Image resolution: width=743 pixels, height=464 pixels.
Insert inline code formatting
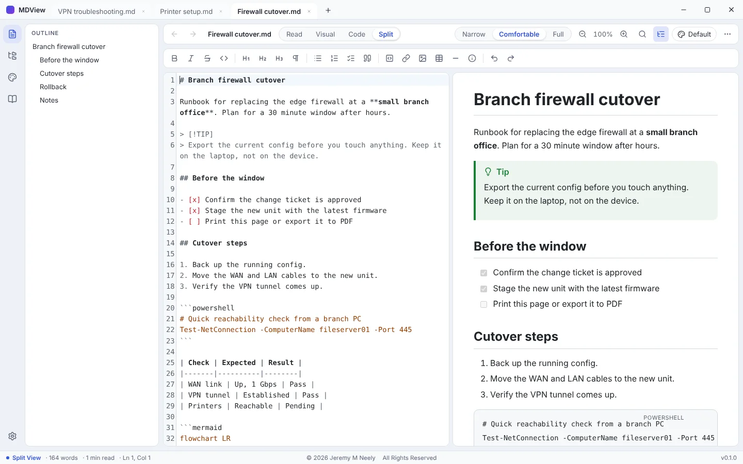pyautogui.click(x=224, y=58)
